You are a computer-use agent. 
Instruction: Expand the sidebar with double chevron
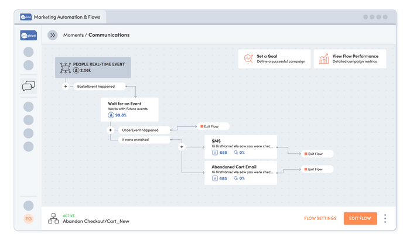(53, 35)
